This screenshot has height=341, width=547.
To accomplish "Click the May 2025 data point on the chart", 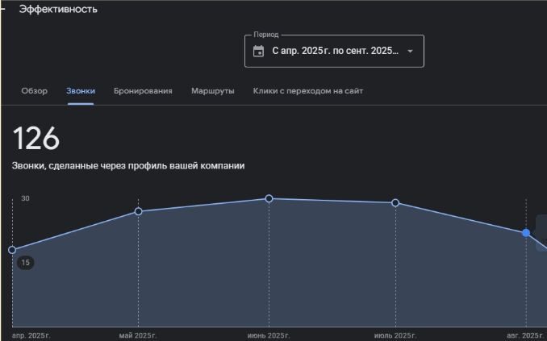I will (138, 211).
